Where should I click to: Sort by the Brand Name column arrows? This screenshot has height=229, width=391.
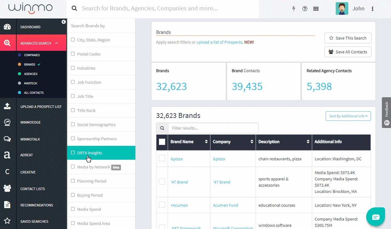click(x=206, y=142)
